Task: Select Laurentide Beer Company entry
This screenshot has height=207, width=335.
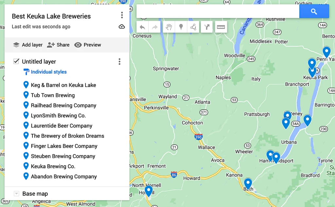Action: [62, 126]
